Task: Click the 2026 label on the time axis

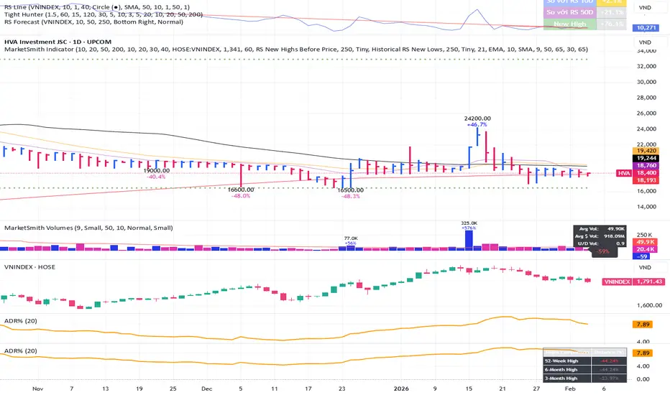Action: pos(401,389)
